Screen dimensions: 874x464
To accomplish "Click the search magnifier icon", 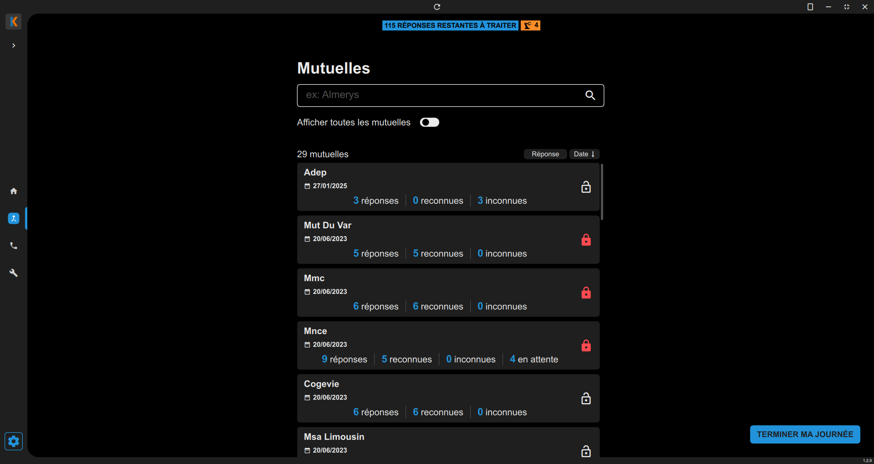I will pyautogui.click(x=590, y=95).
